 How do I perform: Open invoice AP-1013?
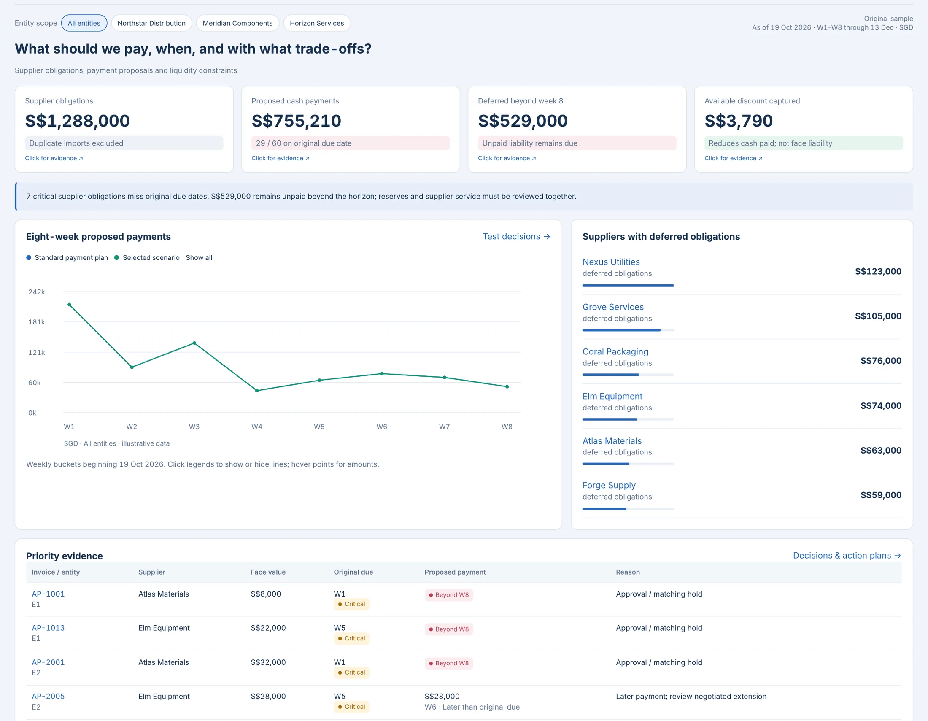(x=48, y=628)
